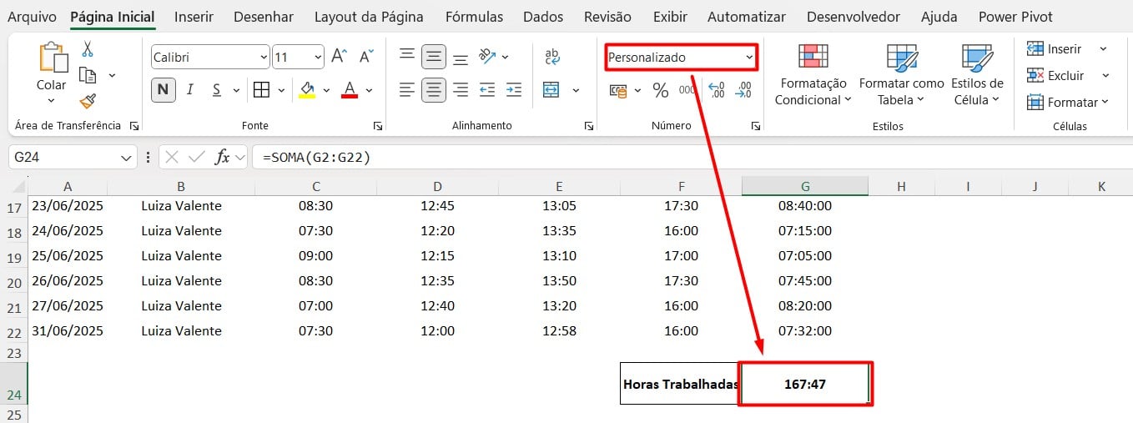Image resolution: width=1133 pixels, height=423 pixels.
Task: Open Alinhamento group dialog launcher
Action: 588,126
